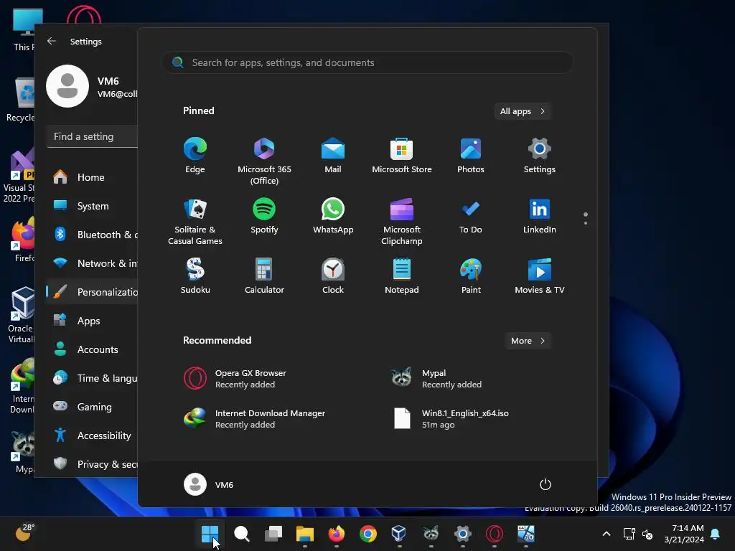Click Find a setting box in Settings

point(93,136)
